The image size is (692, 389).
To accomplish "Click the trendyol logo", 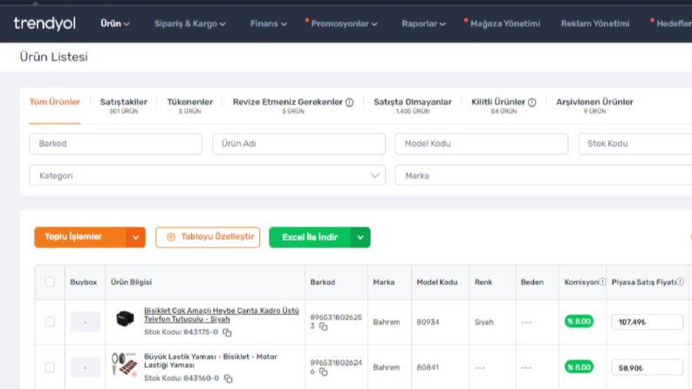I will pos(45,24).
